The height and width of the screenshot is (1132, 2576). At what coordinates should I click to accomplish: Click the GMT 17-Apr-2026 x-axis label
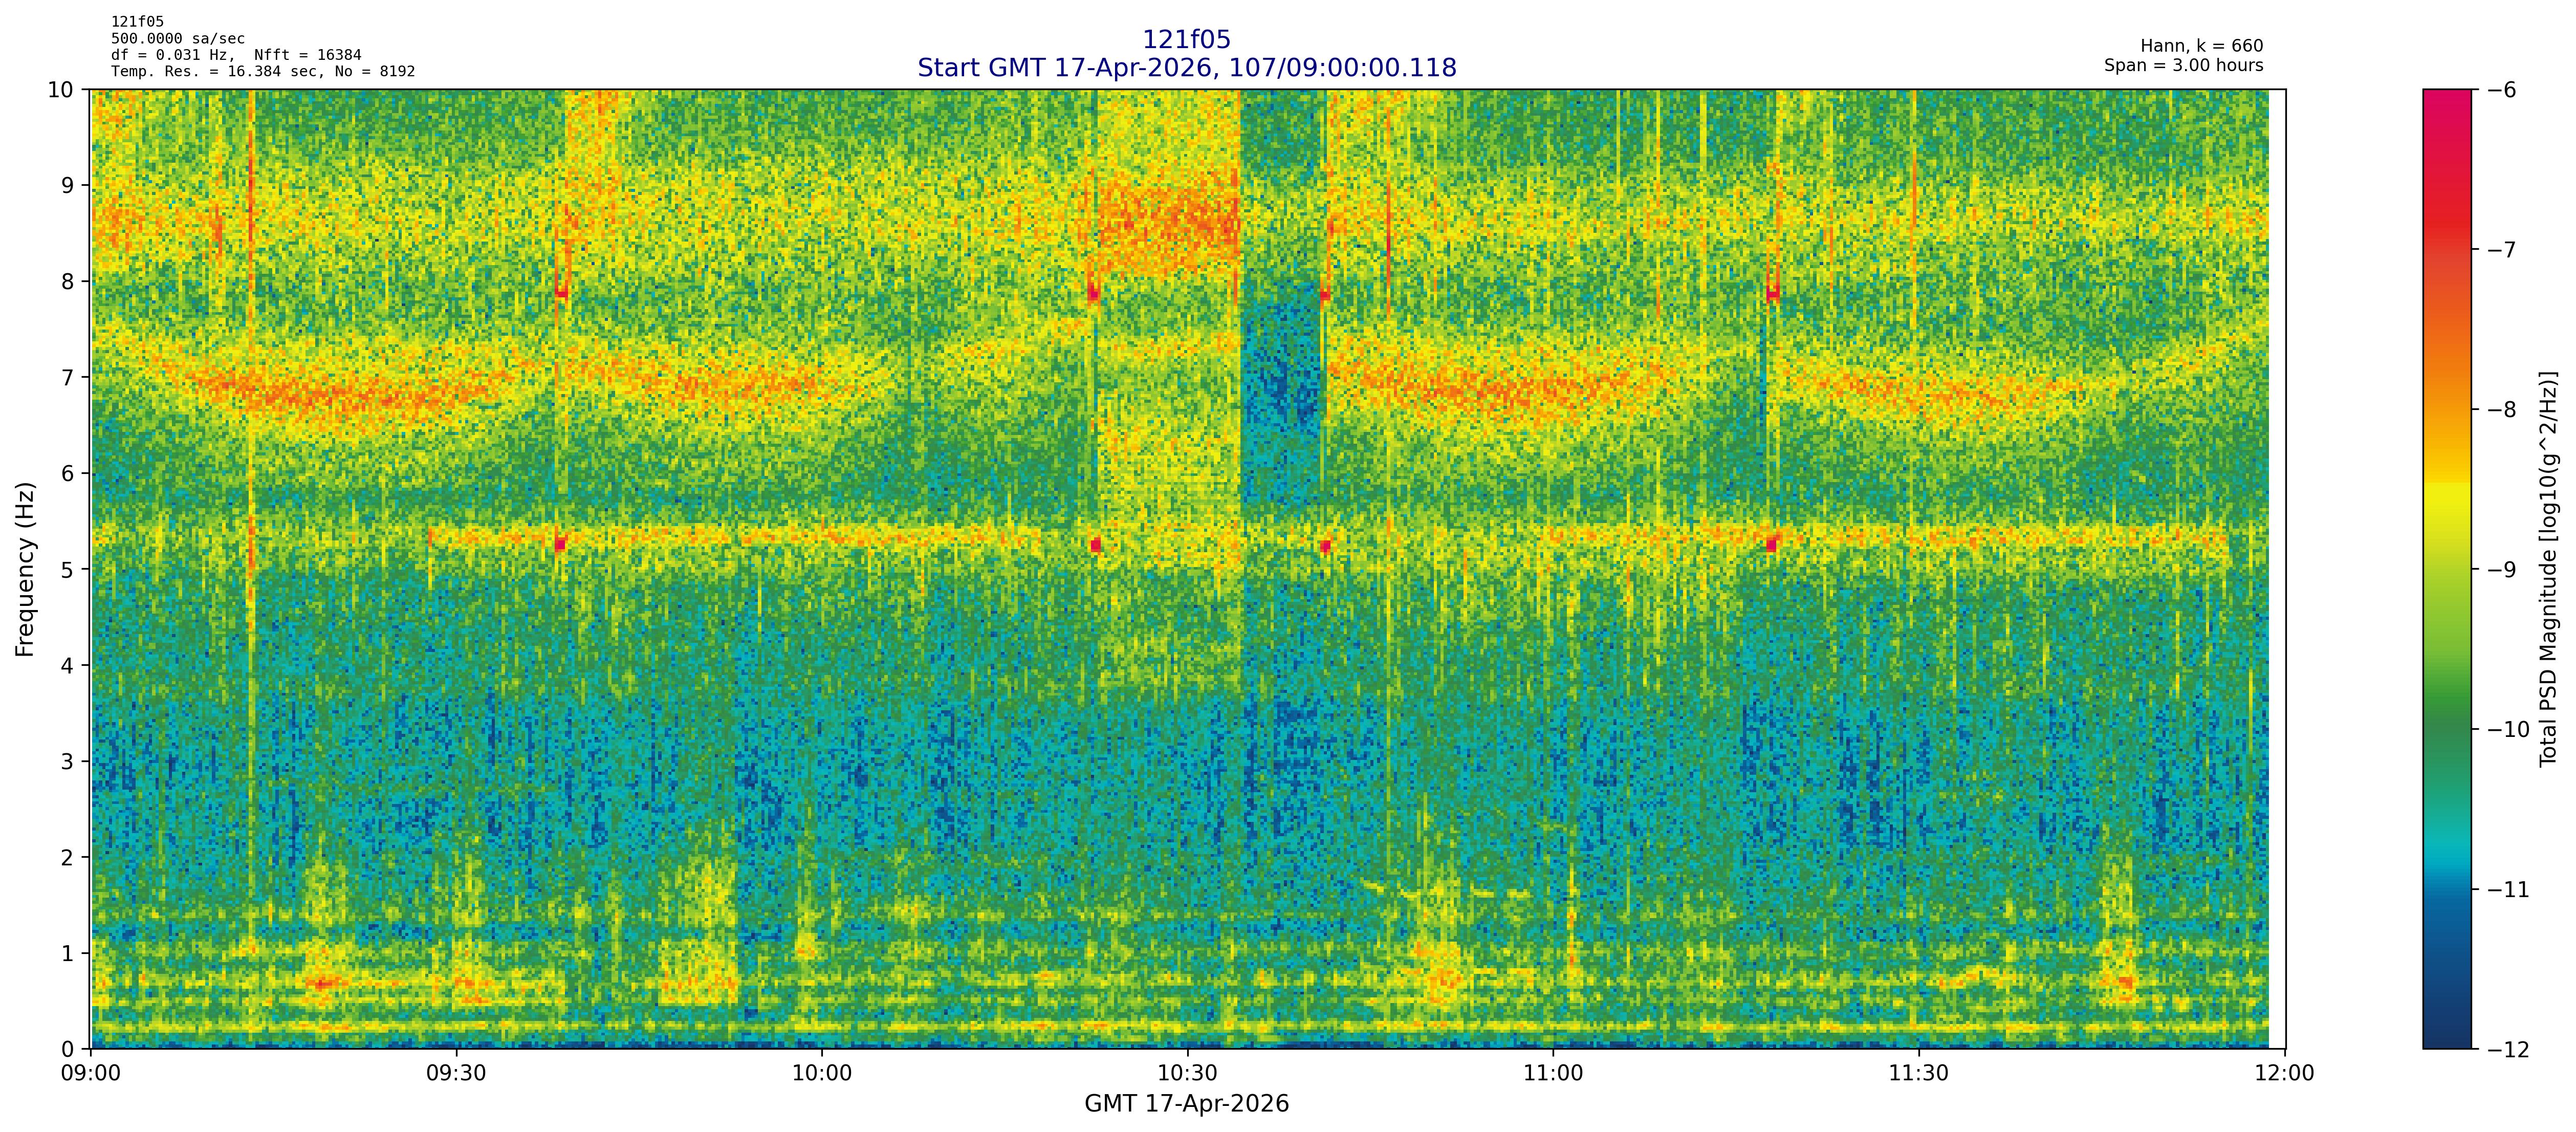click(1186, 1104)
